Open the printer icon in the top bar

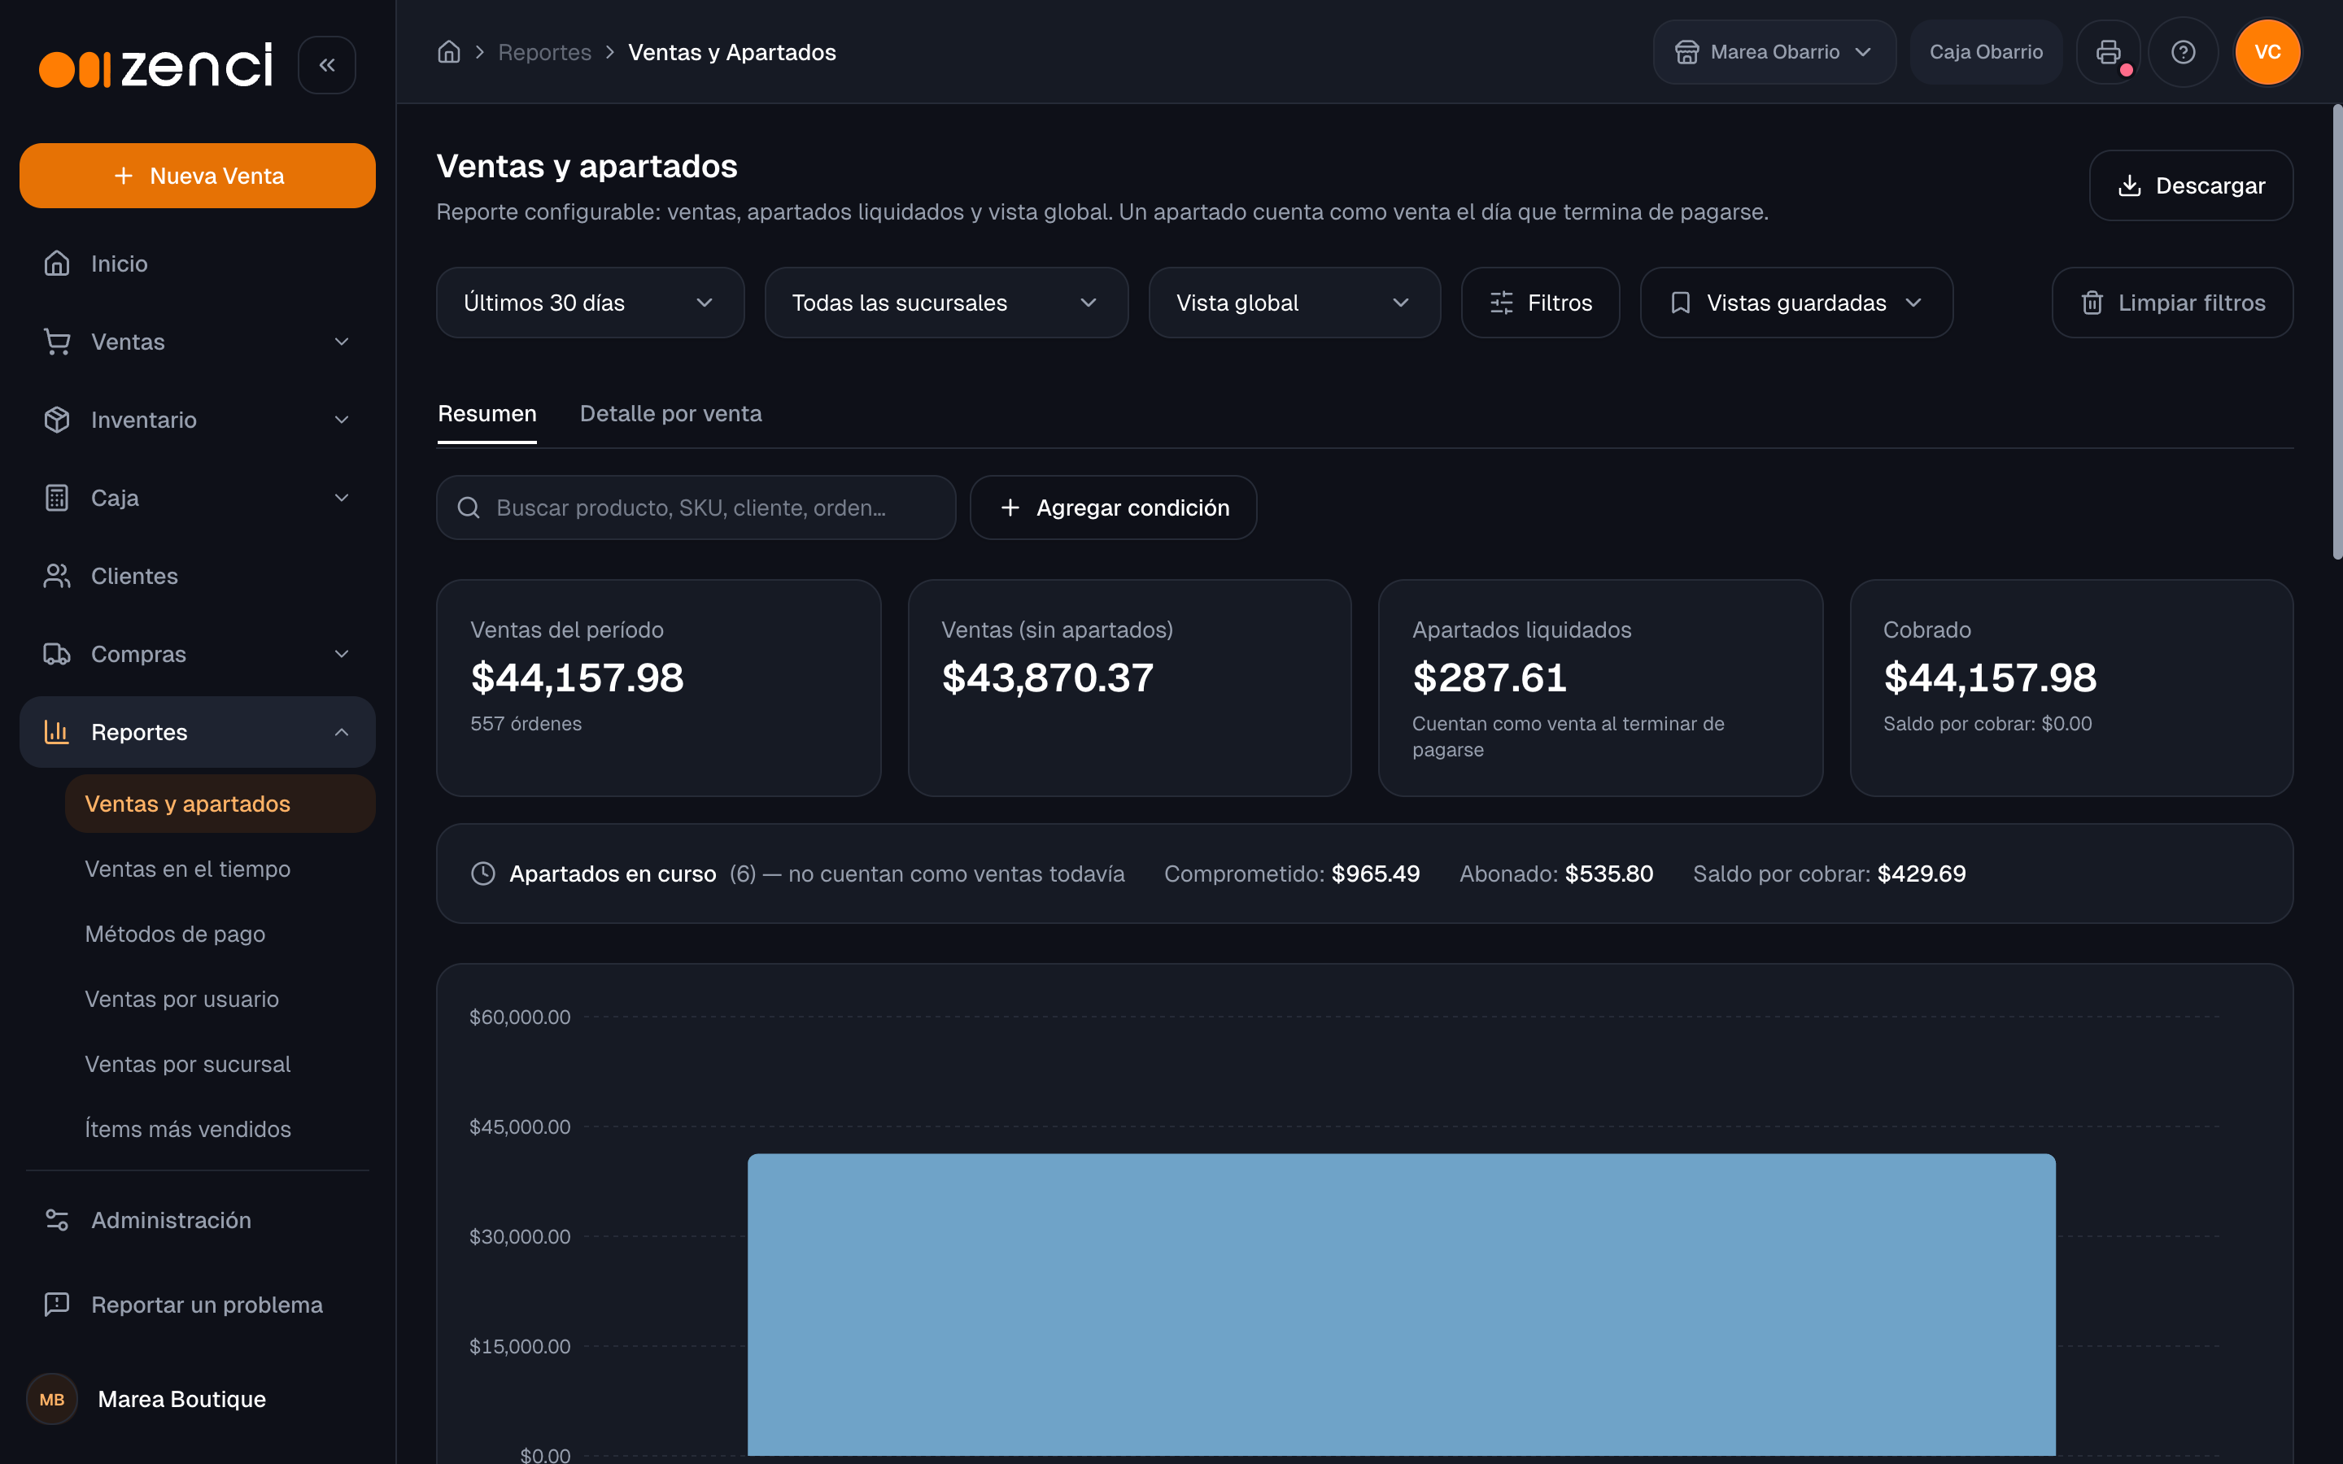(x=2108, y=52)
